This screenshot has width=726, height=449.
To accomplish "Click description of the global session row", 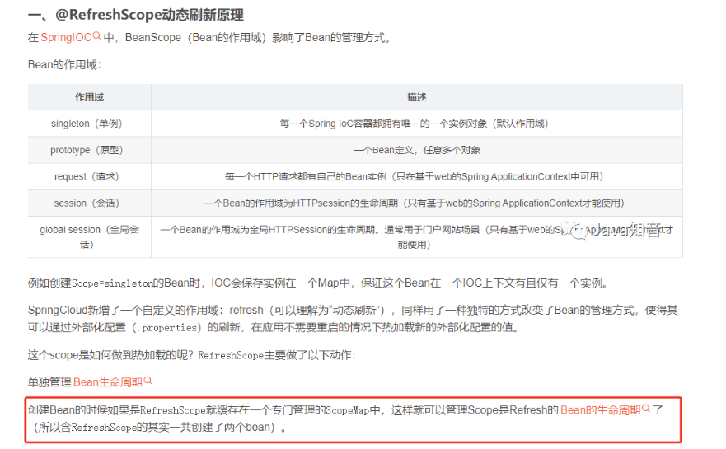I will (417, 236).
